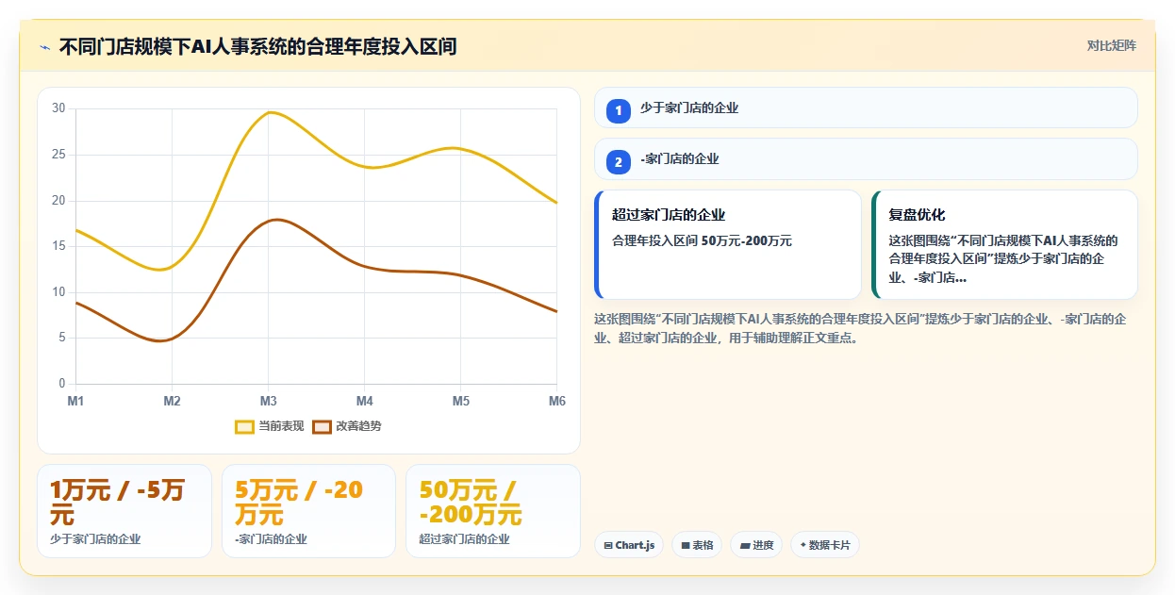The height and width of the screenshot is (595, 1175).
Task: Open the 复盘优化 card title
Action: click(x=917, y=215)
